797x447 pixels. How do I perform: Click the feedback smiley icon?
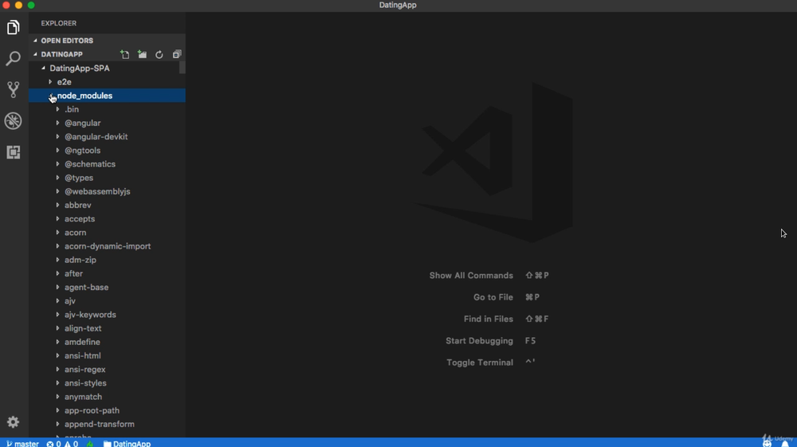[x=767, y=444]
